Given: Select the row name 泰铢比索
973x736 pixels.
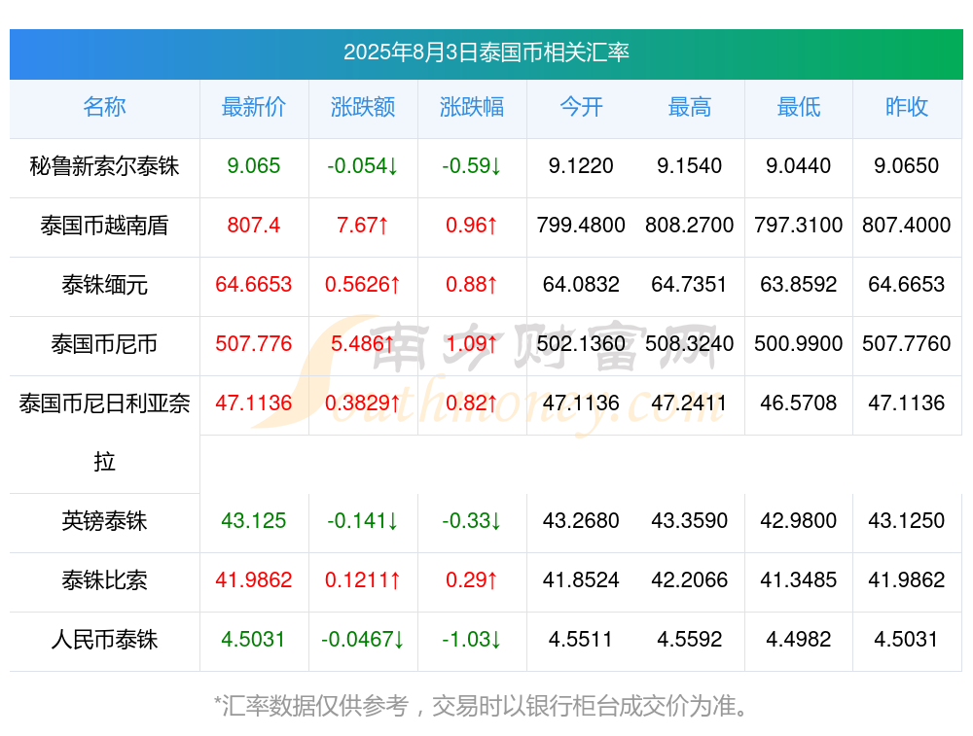Looking at the screenshot, I should pos(104,580).
